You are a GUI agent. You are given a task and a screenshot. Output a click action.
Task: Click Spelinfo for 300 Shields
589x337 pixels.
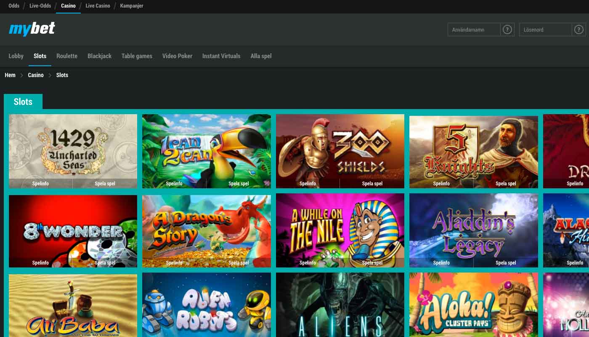point(308,183)
